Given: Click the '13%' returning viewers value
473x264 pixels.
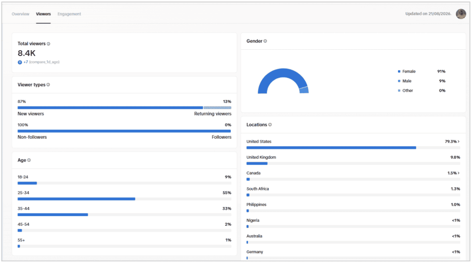Looking at the screenshot, I should pyautogui.click(x=227, y=101).
